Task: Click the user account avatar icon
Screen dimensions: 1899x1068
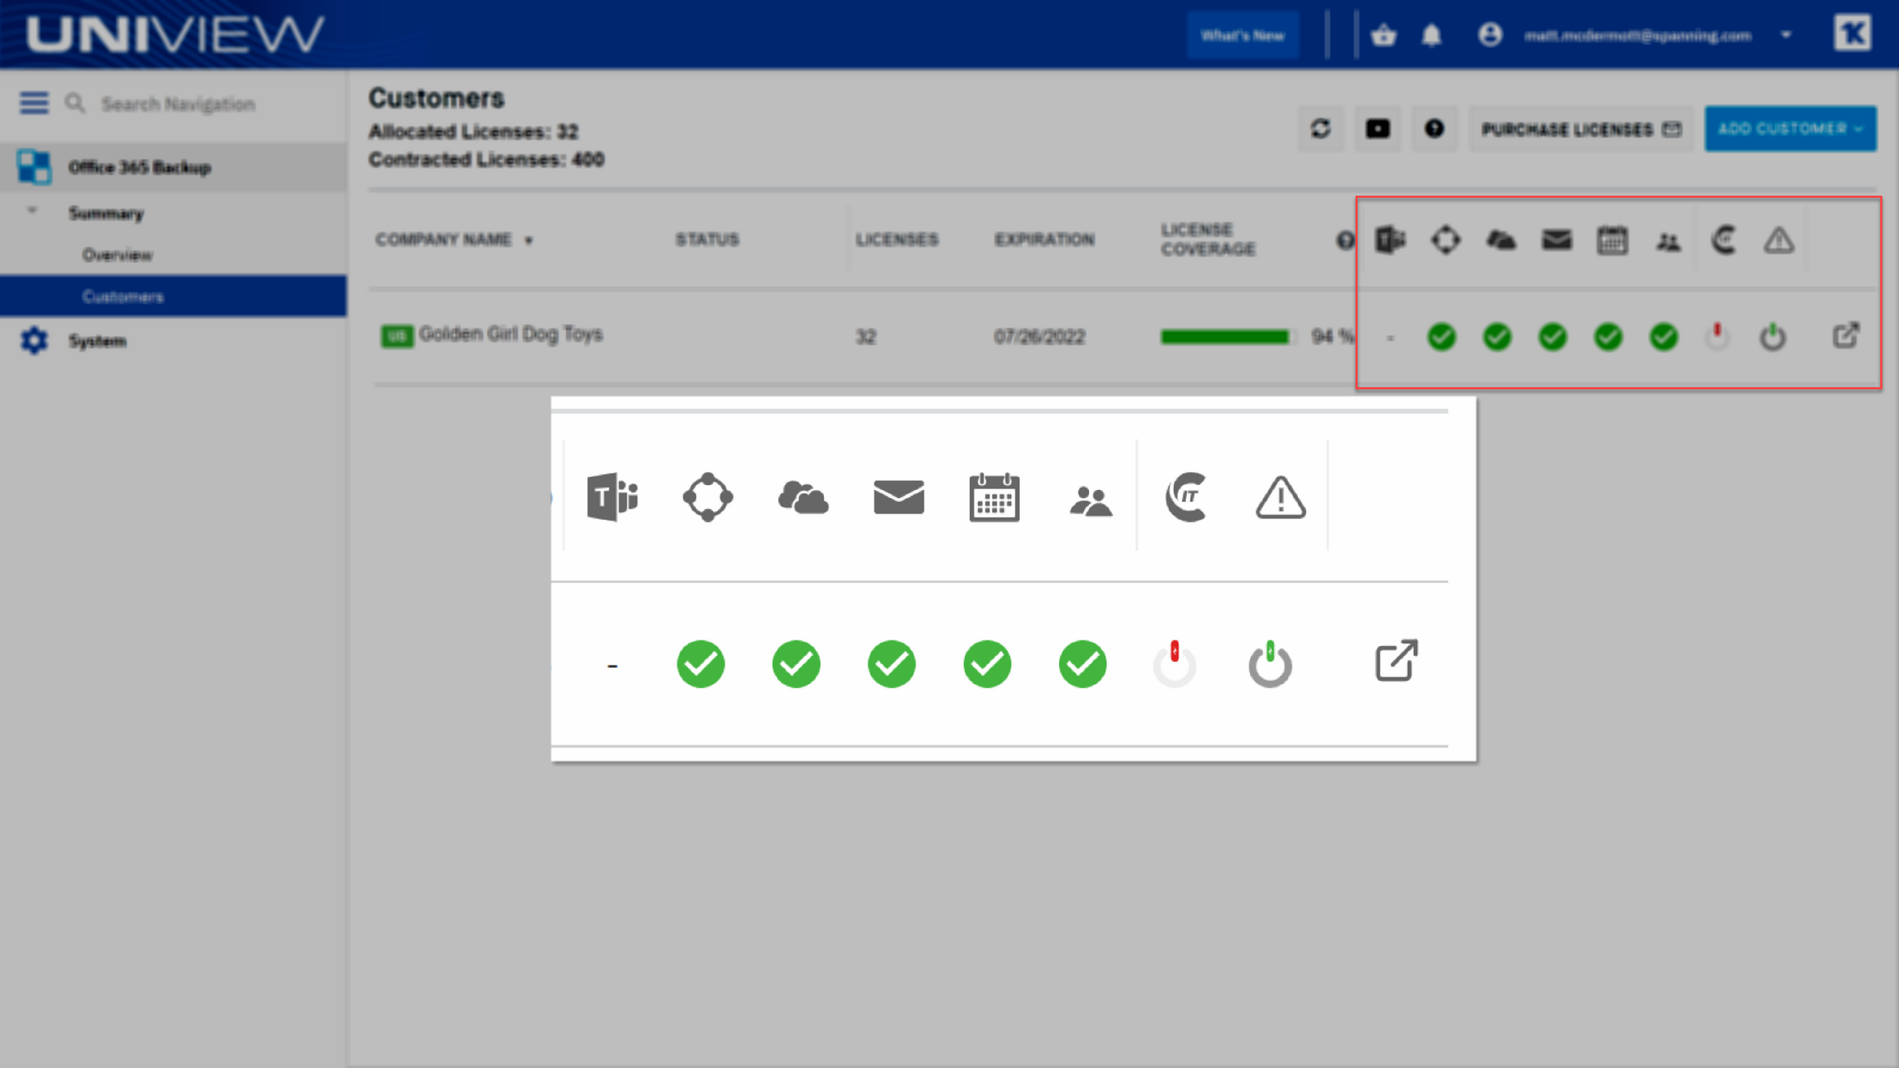Action: [1489, 35]
